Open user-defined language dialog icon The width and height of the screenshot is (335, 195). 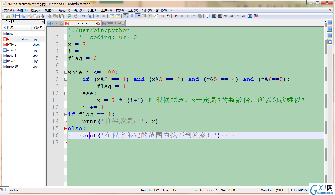click(144, 16)
